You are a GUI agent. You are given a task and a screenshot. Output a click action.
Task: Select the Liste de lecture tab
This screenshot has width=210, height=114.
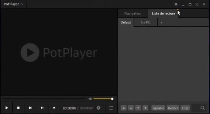tap(163, 13)
